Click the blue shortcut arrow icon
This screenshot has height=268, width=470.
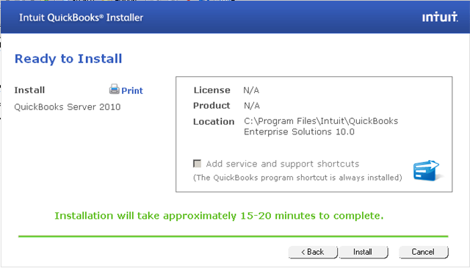tap(427, 170)
